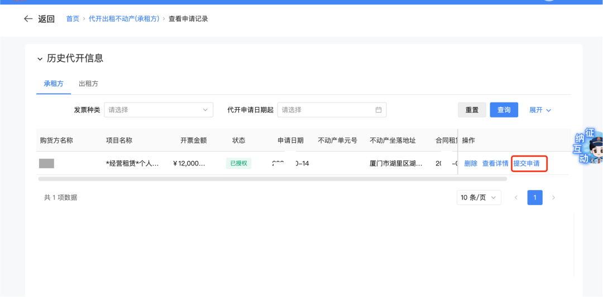Click the 查看申请记录 breadcrumb text
Image resolution: width=603 pixels, height=297 pixels.
click(x=189, y=19)
